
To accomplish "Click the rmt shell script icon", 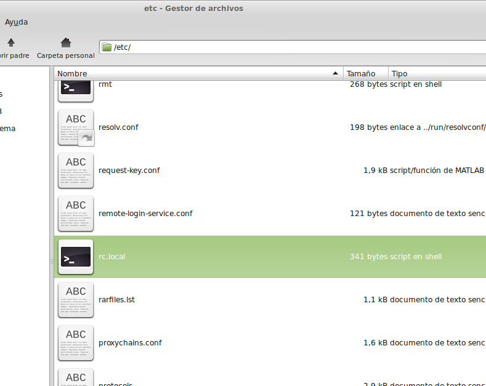I will coord(76,89).
